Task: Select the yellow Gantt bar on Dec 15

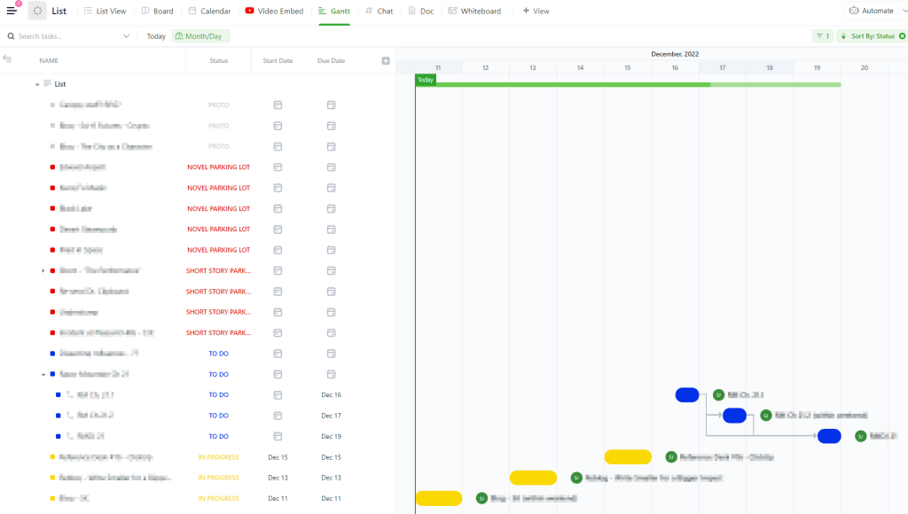Action: tap(628, 457)
